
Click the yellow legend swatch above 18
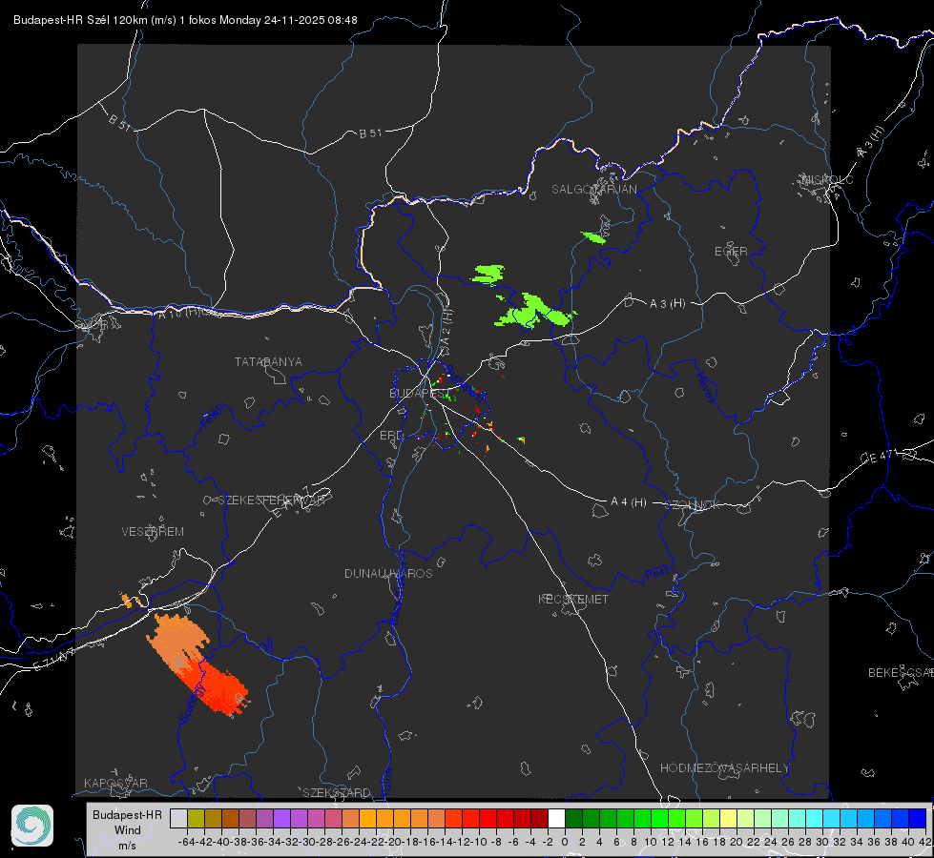[729, 818]
